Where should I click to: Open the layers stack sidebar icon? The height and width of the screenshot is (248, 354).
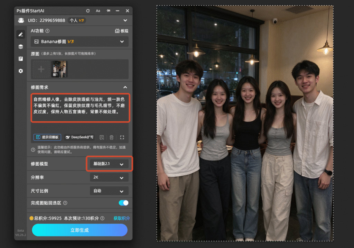click(21, 47)
